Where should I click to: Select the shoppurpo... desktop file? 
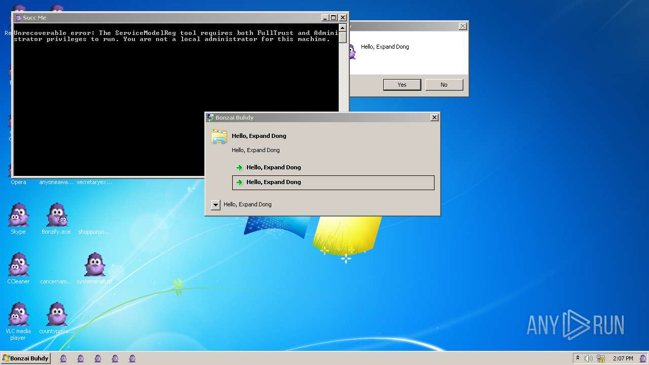(94, 232)
